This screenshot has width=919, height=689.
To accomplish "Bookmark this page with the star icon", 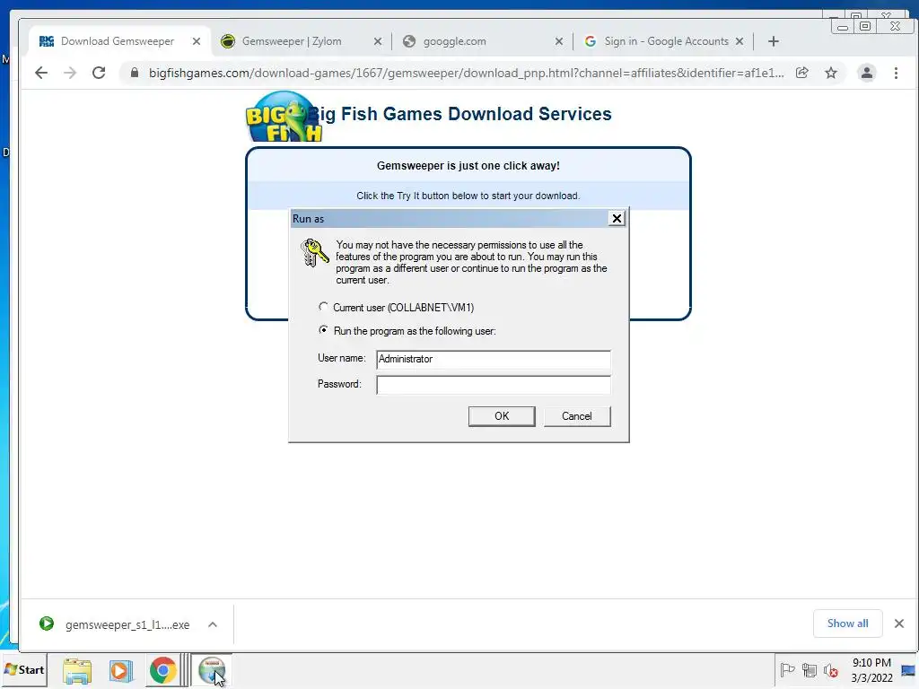I will coord(830,73).
